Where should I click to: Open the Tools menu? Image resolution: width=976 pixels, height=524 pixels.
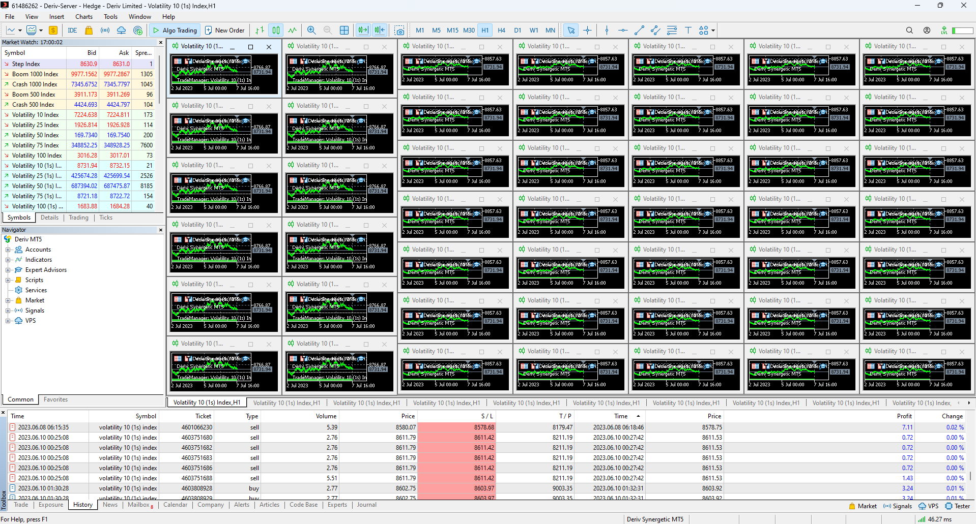point(110,17)
